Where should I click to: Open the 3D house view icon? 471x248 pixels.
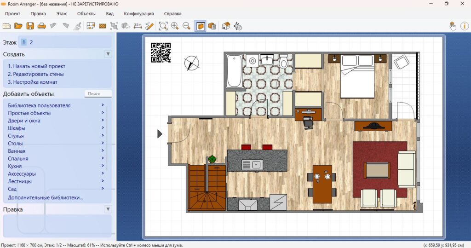226,26
